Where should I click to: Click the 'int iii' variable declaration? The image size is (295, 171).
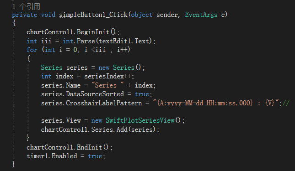[x=39, y=41]
